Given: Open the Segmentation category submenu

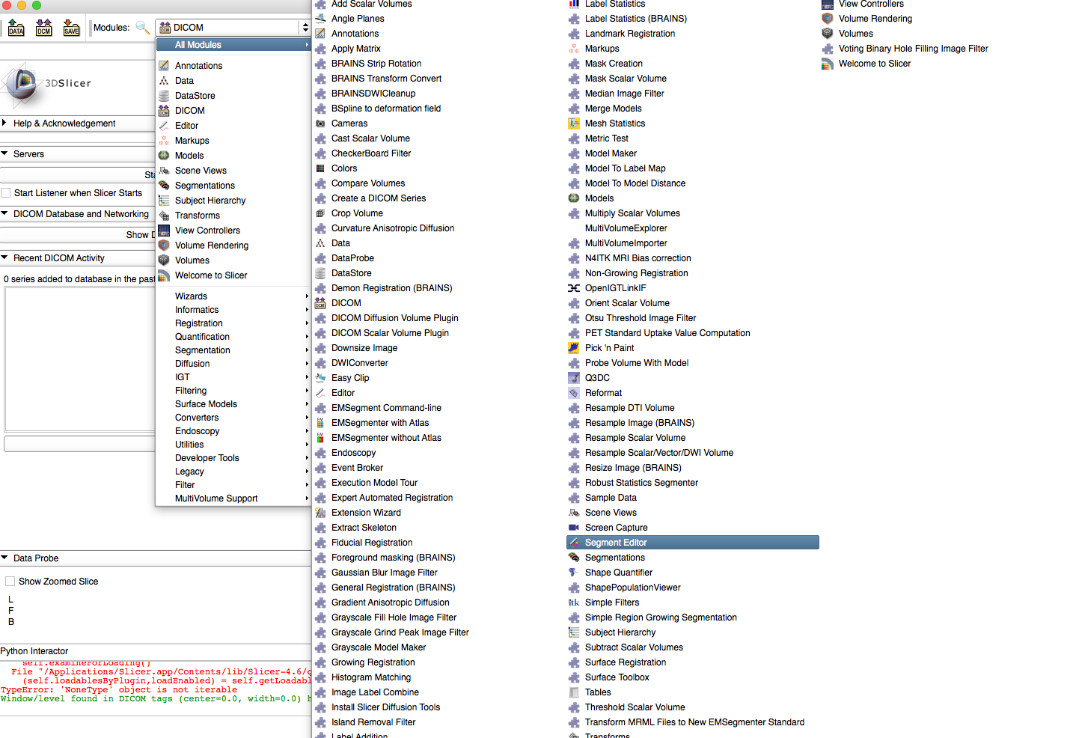Looking at the screenshot, I should 233,350.
